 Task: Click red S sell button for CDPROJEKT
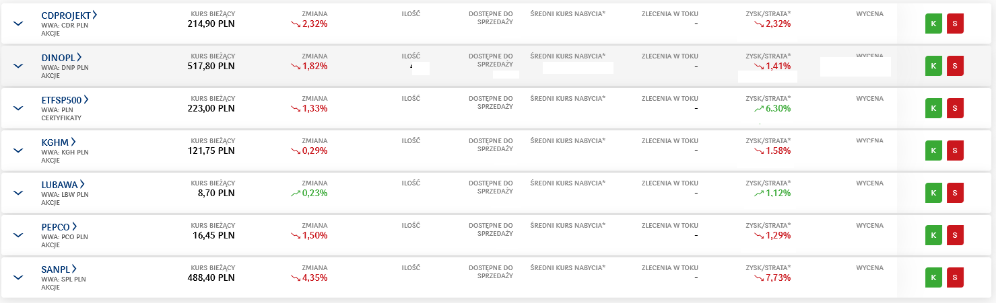point(955,24)
